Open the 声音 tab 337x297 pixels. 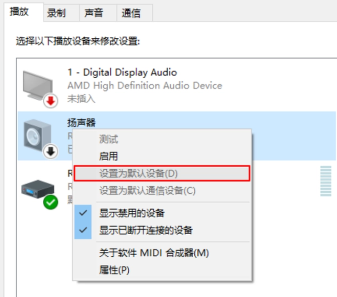tap(94, 13)
